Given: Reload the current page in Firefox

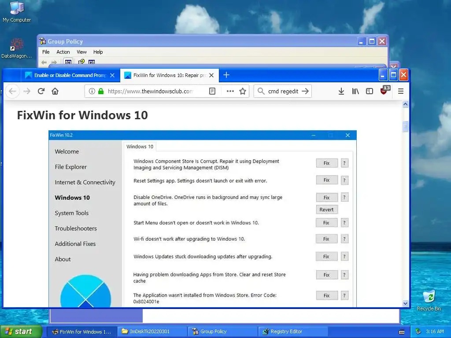Looking at the screenshot, I should click(x=41, y=91).
